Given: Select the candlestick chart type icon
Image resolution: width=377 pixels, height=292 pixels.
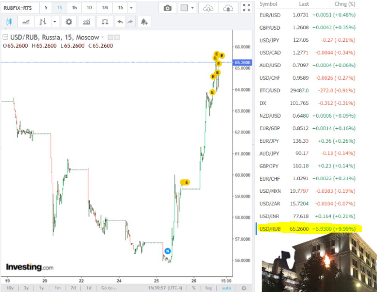Looking at the screenshot, I should coord(9,22).
